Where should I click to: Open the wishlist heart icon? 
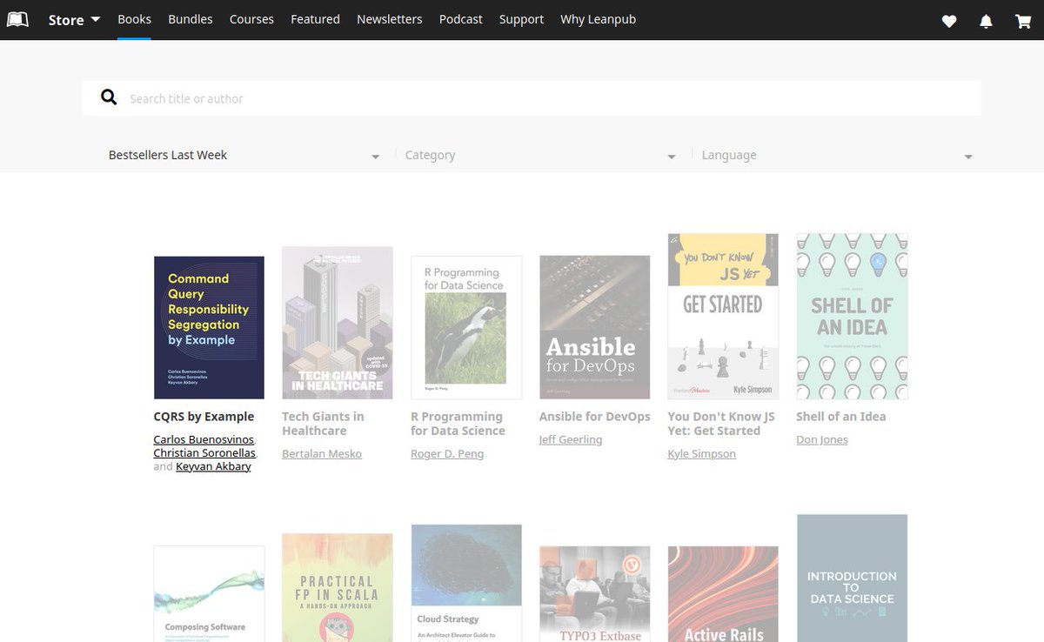pos(949,21)
